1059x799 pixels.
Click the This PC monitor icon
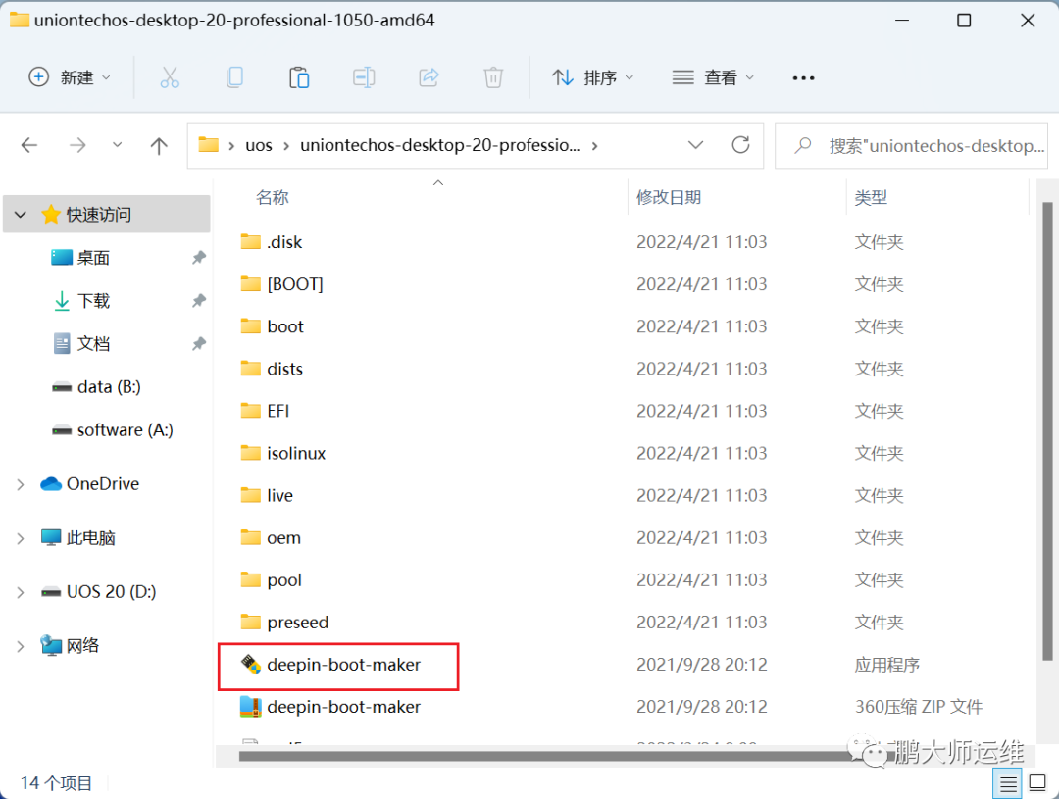click(x=51, y=538)
